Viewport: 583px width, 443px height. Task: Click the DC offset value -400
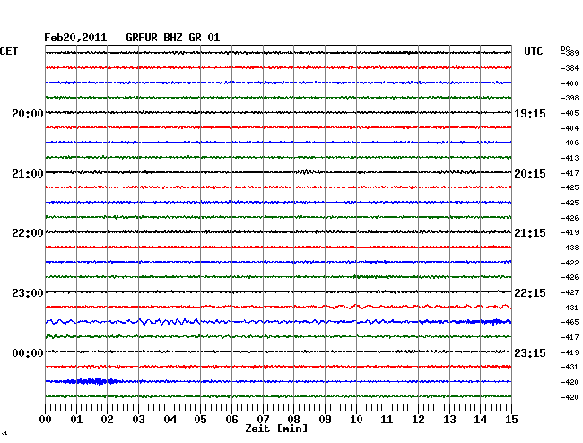(x=570, y=83)
